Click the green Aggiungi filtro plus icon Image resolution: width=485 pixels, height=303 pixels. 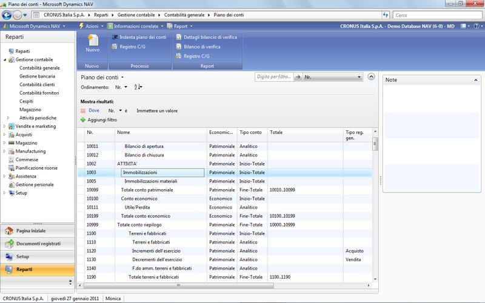pyautogui.click(x=83, y=120)
